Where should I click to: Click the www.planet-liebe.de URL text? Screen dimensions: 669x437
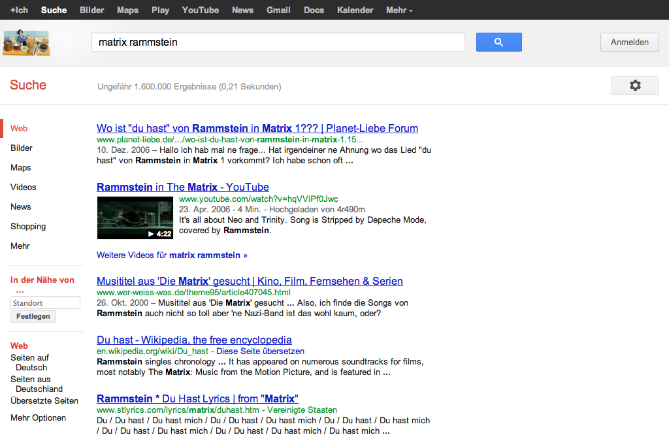point(231,140)
